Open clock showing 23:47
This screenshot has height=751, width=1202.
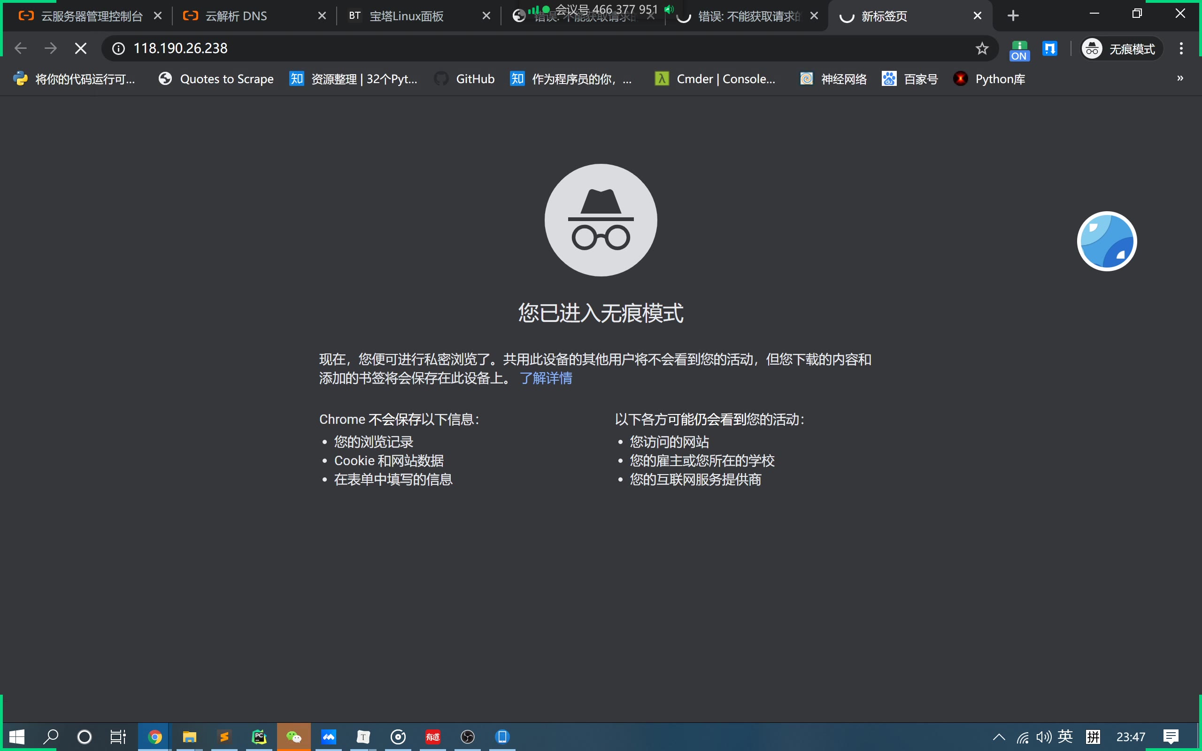1131,737
